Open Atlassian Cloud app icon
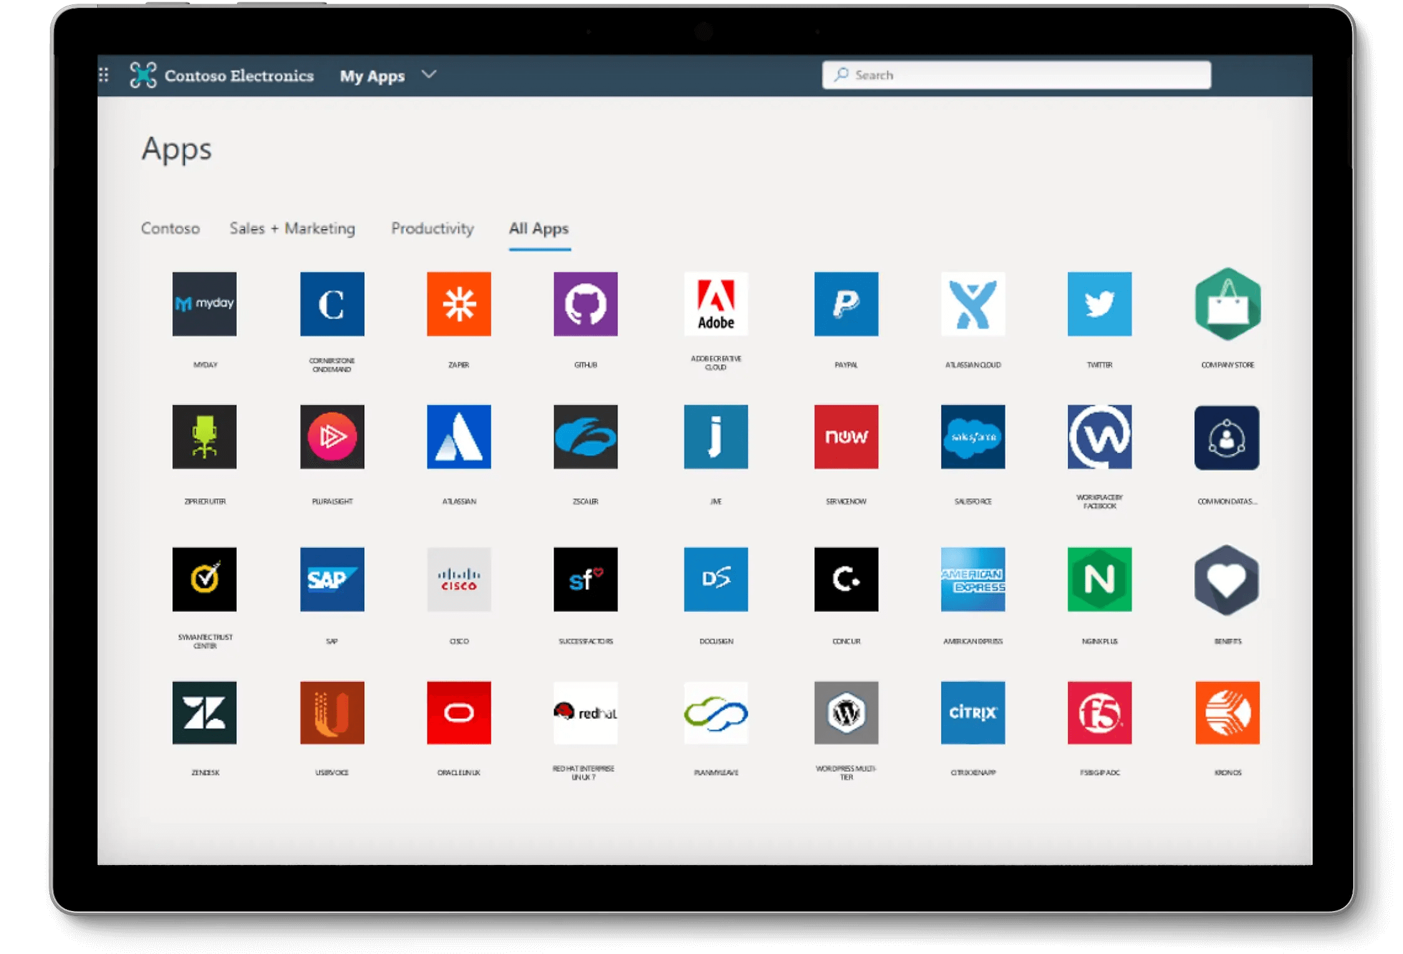Image resolution: width=1403 pixels, height=954 pixels. click(973, 304)
